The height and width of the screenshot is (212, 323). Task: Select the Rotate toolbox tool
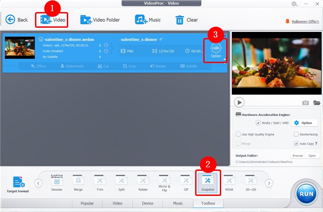pyautogui.click(x=143, y=182)
